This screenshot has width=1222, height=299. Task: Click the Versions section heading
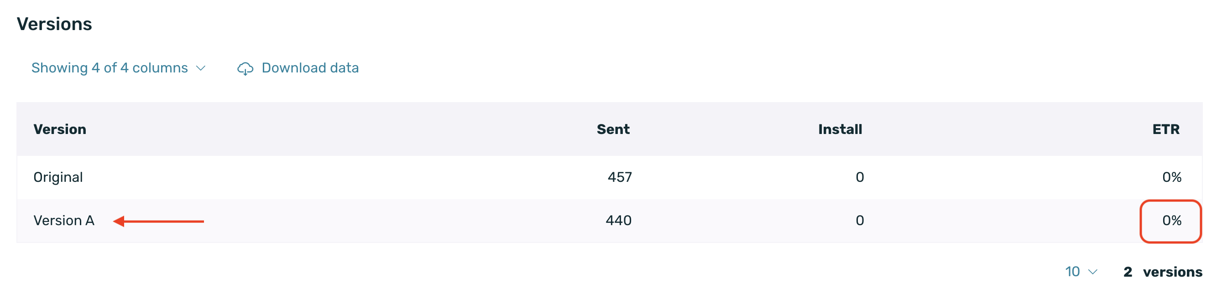click(54, 24)
